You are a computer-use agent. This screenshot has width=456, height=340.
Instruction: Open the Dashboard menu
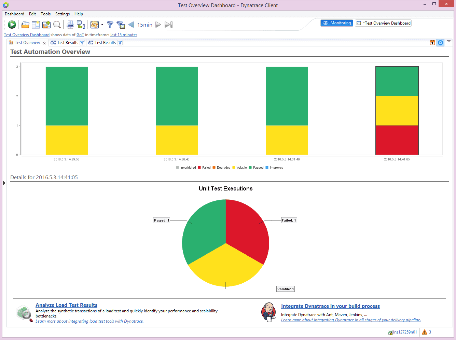(x=14, y=14)
